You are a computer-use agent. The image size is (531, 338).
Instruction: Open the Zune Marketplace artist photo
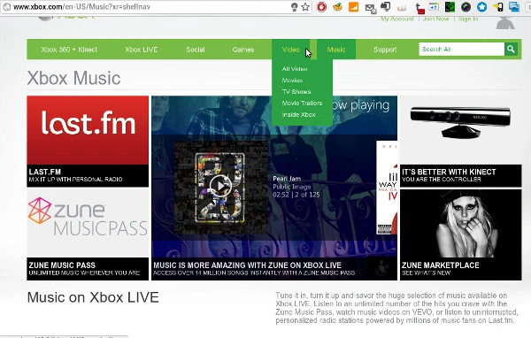[x=460, y=224]
